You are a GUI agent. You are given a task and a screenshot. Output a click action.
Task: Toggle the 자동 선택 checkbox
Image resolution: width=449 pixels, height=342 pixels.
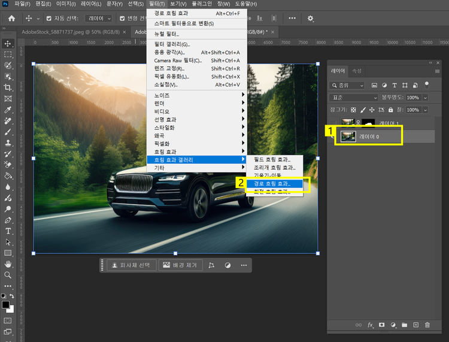(49, 19)
